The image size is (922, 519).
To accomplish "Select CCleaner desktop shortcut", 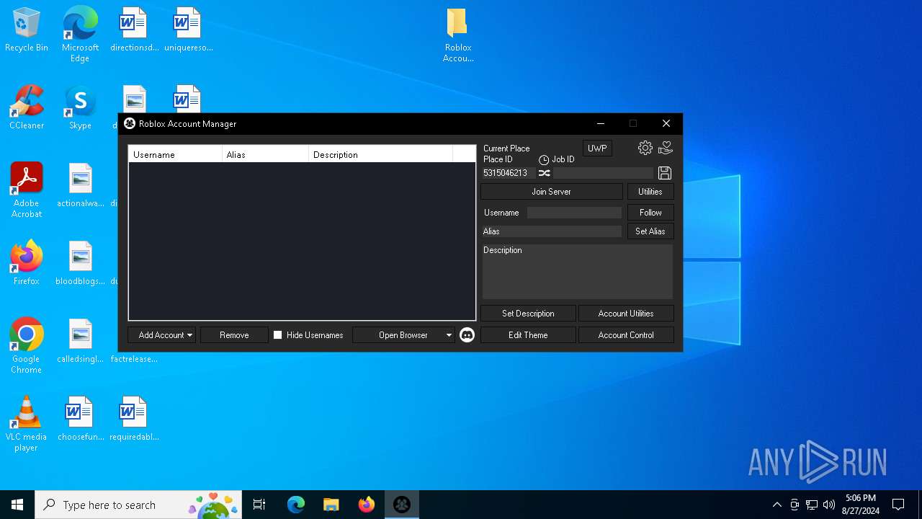I will [x=27, y=108].
